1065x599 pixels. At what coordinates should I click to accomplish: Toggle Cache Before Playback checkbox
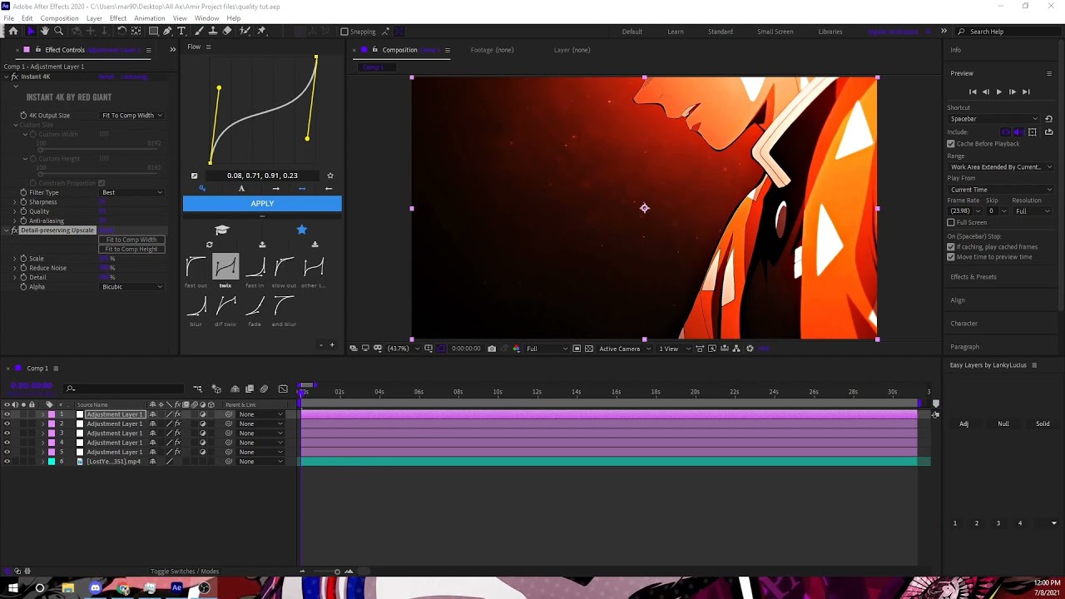(x=951, y=144)
